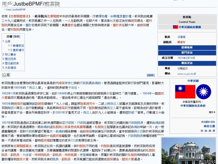The image size is (218, 164).
Task: Jump to contents entry 4 歷任副院長
Action: [x=11, y=63]
